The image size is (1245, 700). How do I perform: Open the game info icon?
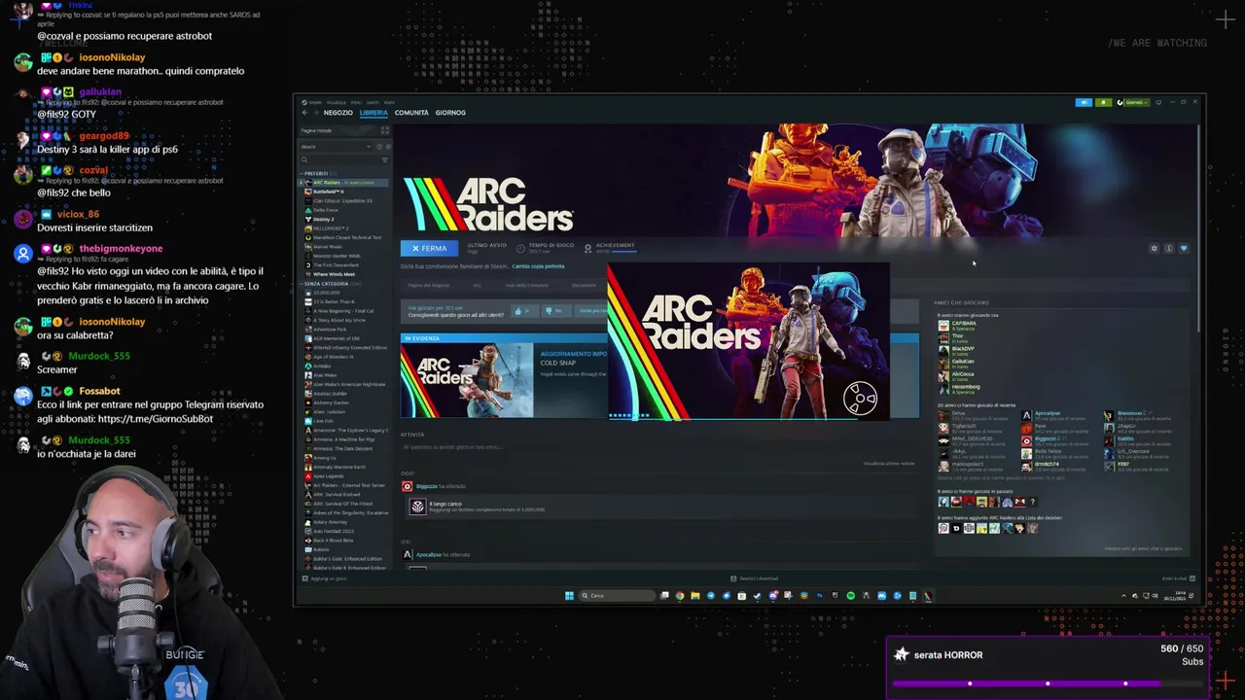pos(1169,248)
